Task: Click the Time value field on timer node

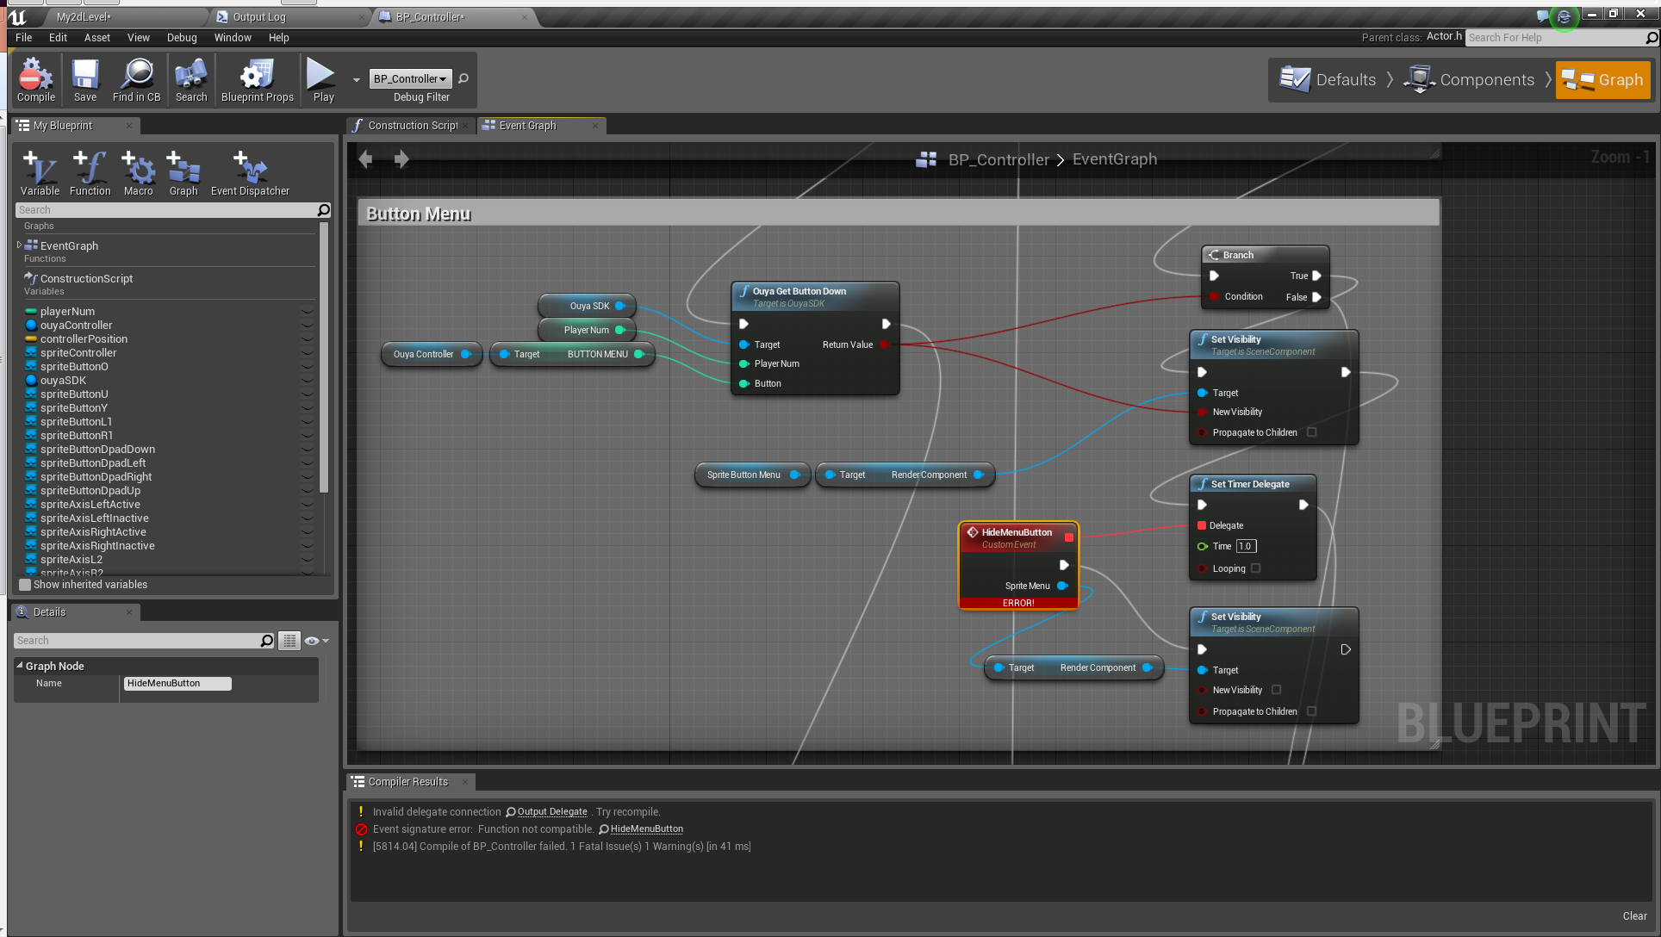Action: pos(1246,546)
